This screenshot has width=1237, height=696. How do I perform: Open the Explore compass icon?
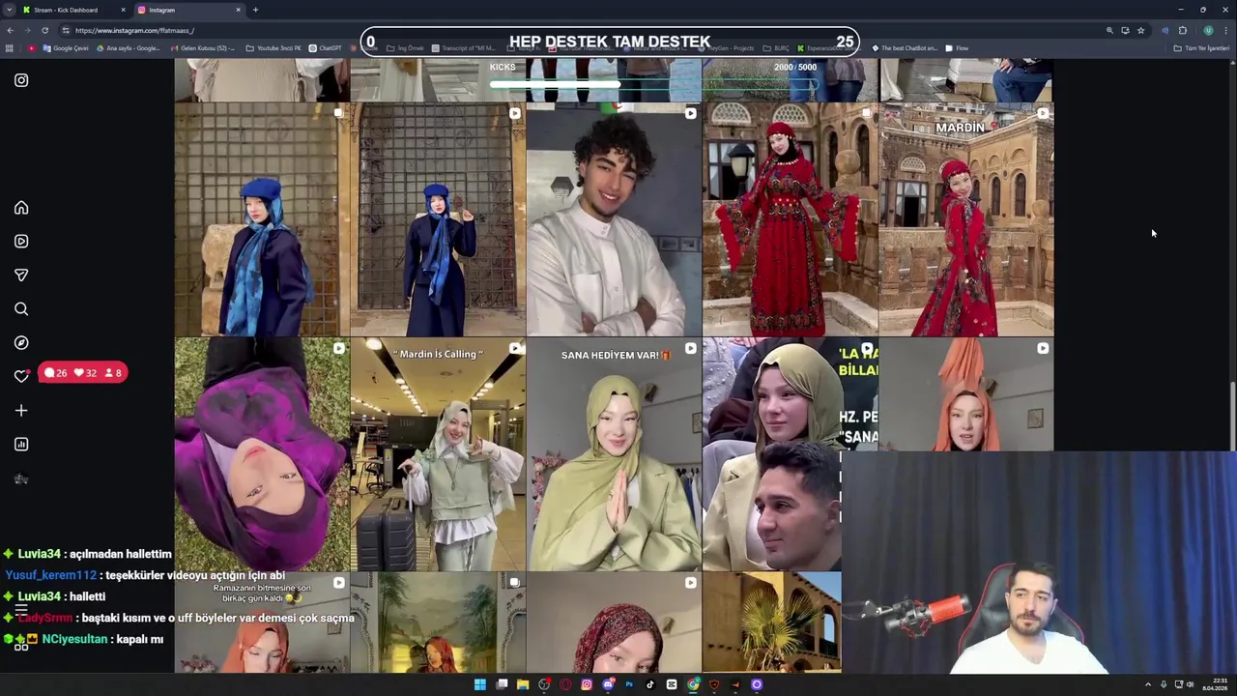coord(21,343)
